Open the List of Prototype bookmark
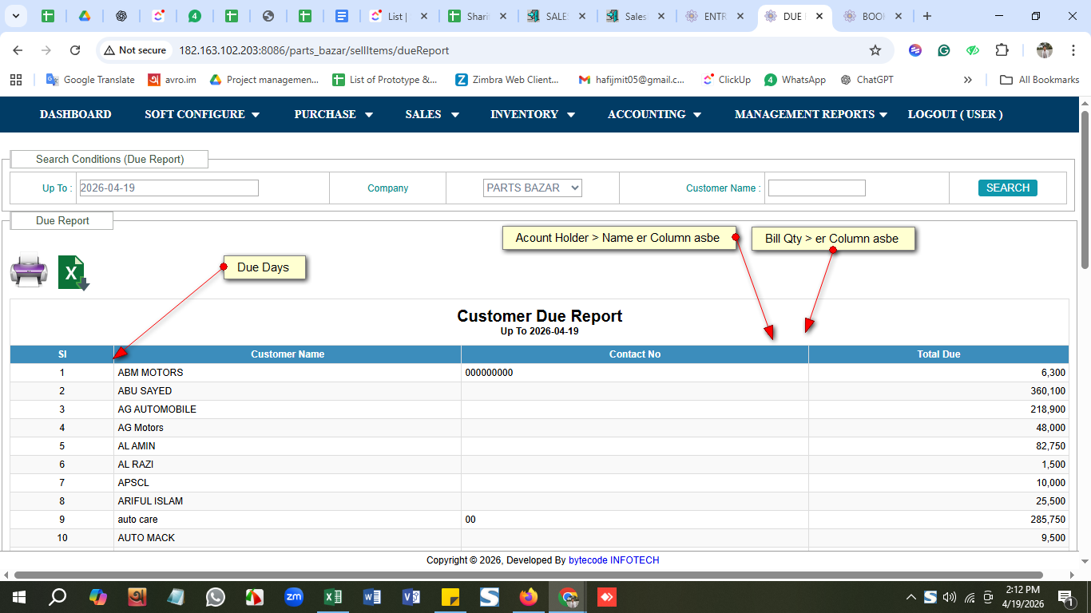The height and width of the screenshot is (613, 1091). click(x=386, y=80)
